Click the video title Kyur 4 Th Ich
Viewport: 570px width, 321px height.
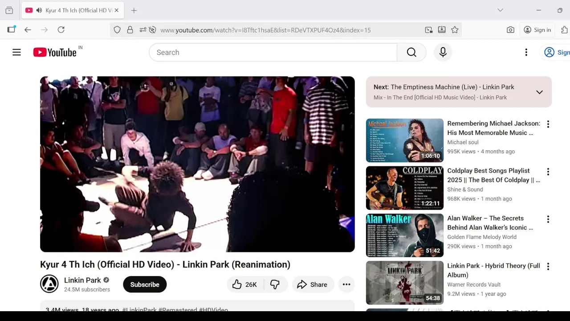pos(165,264)
